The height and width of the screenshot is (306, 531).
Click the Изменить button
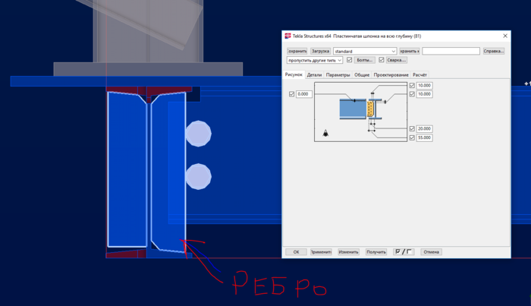pos(348,252)
